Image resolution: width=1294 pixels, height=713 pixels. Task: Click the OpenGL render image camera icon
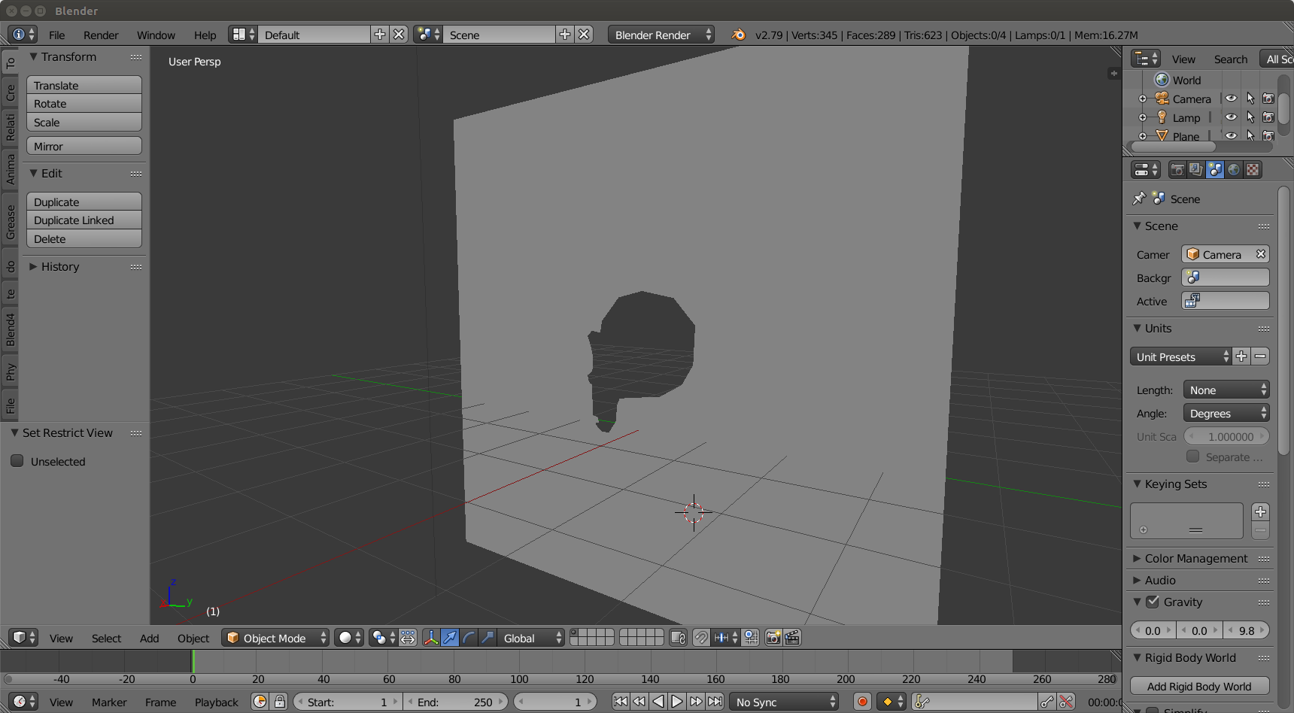773,638
